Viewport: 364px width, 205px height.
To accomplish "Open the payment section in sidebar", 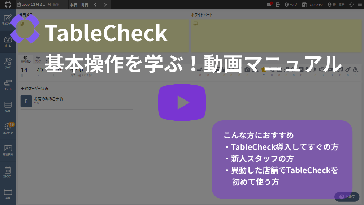I will point(8,193).
